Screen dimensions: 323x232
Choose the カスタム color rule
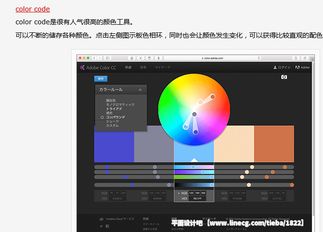pos(112,125)
